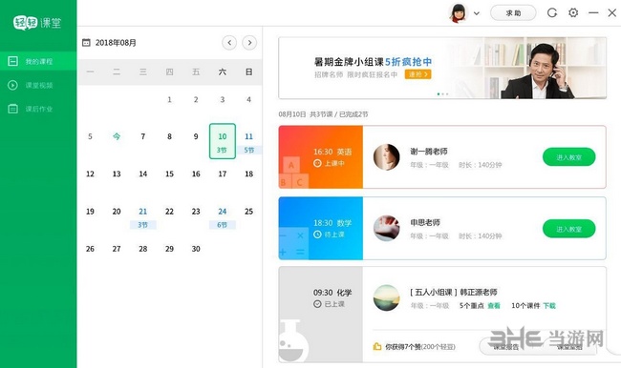The height and width of the screenshot is (368, 621).
Task: Go to the next month
Action: point(249,43)
